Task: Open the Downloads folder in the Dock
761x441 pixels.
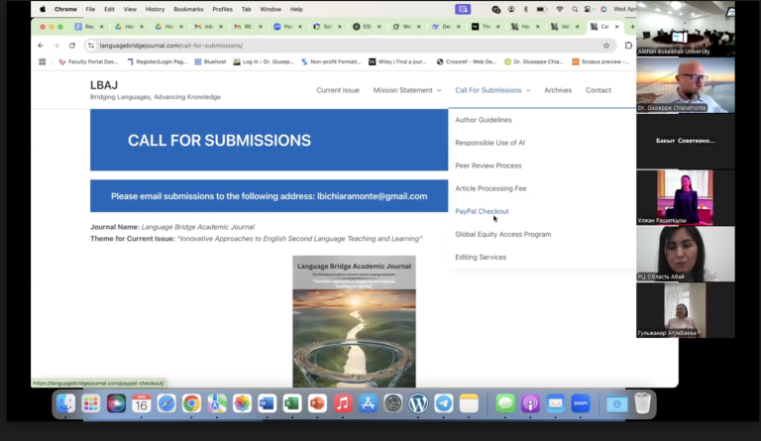Action: pyautogui.click(x=617, y=403)
